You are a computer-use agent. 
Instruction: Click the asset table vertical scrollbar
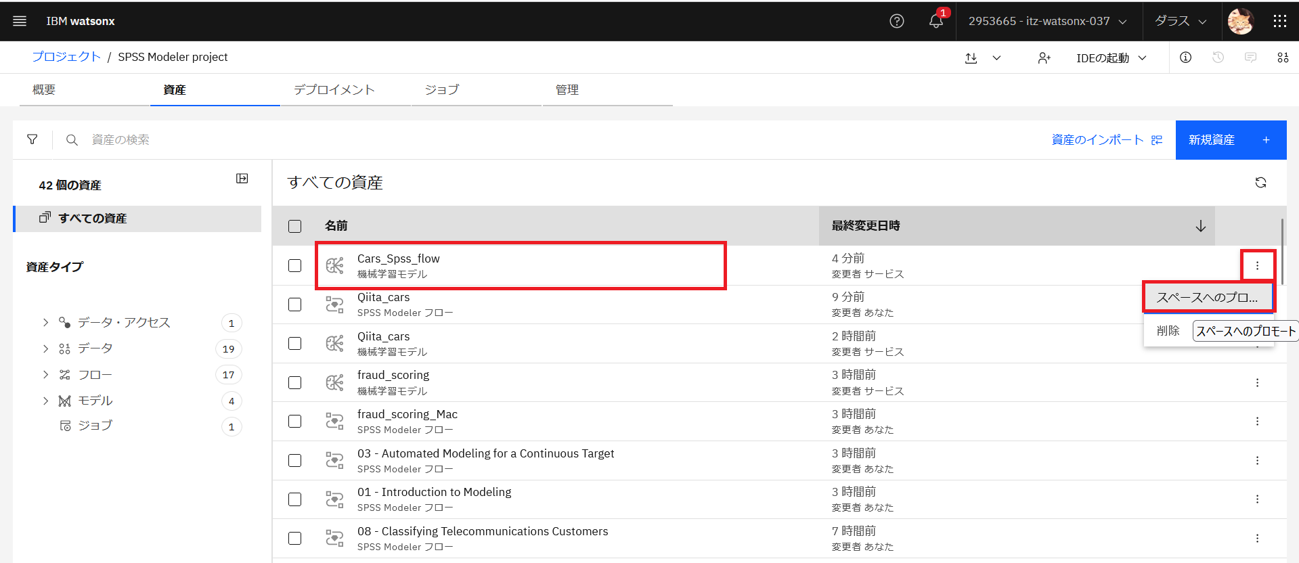(x=1282, y=251)
